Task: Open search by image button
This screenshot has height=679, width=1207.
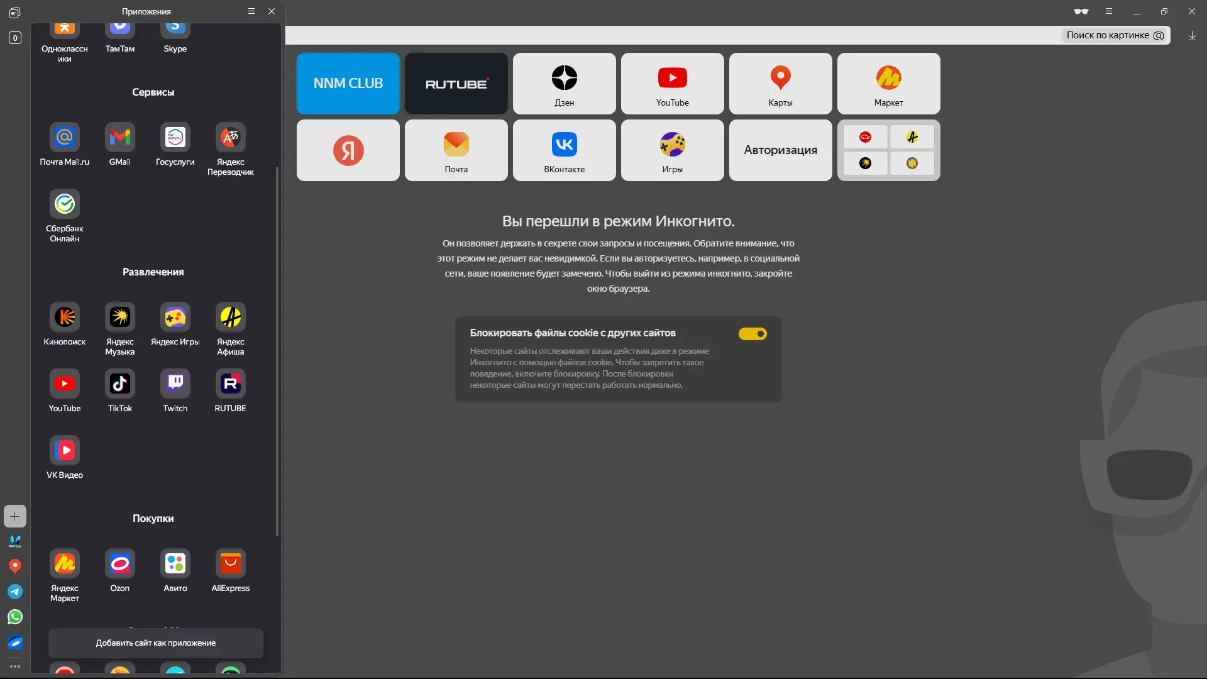Action: [1115, 35]
